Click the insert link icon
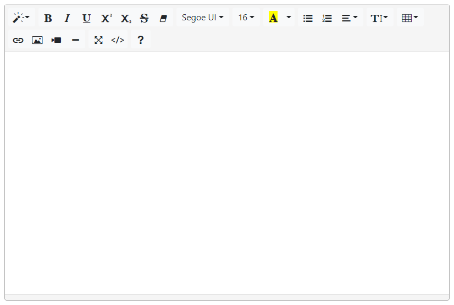The width and height of the screenshot is (454, 305). [x=18, y=40]
